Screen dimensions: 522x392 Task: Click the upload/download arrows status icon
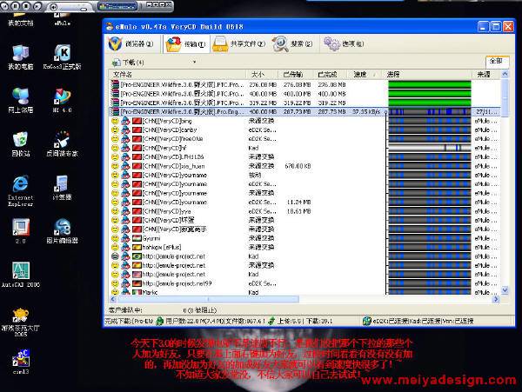271,321
